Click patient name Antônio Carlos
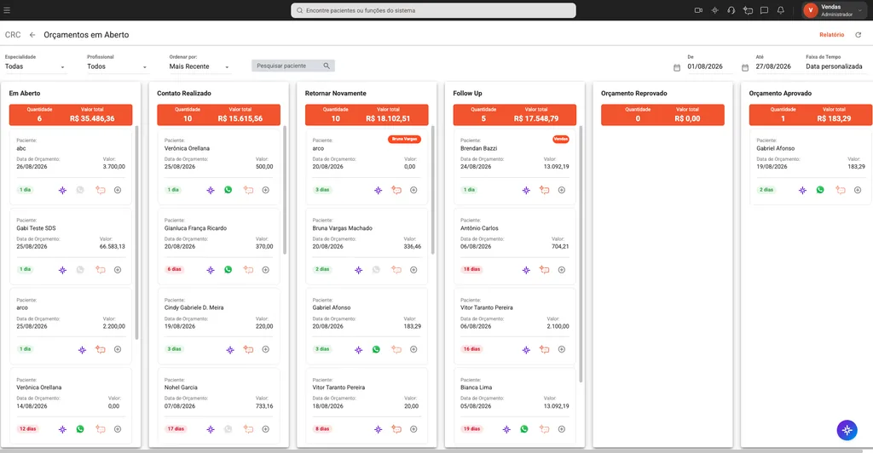873x453 pixels. (x=479, y=228)
